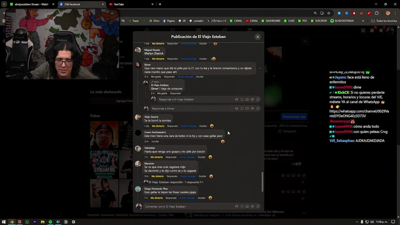Screen dimensions: 400x225
Task: Click the three-dot options on Elmer's comment
Action: click(259, 68)
